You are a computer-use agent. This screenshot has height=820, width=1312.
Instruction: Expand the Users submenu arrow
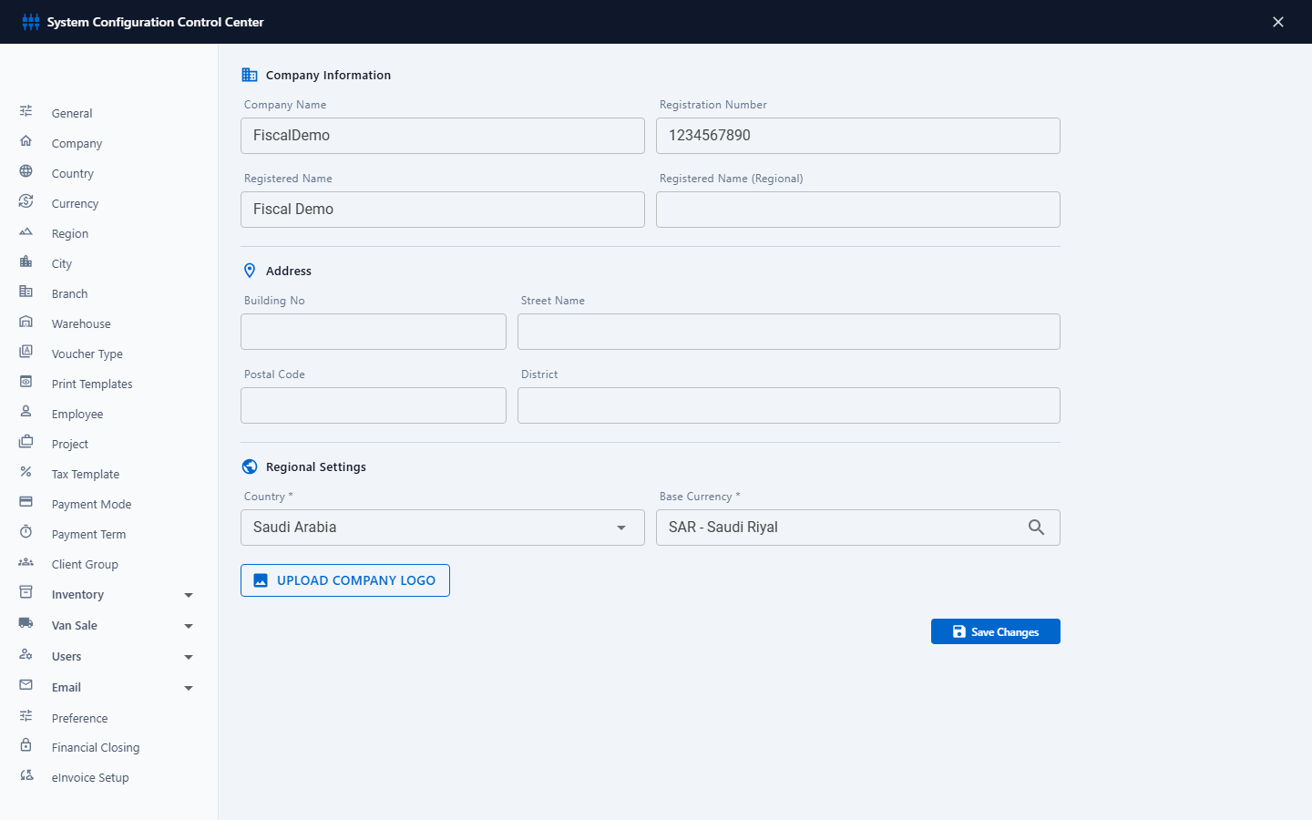click(x=189, y=657)
